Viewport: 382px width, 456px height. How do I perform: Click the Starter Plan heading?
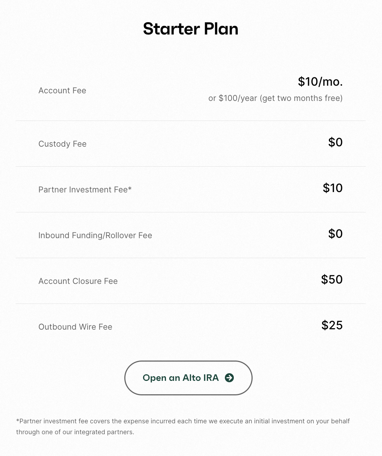tap(191, 29)
